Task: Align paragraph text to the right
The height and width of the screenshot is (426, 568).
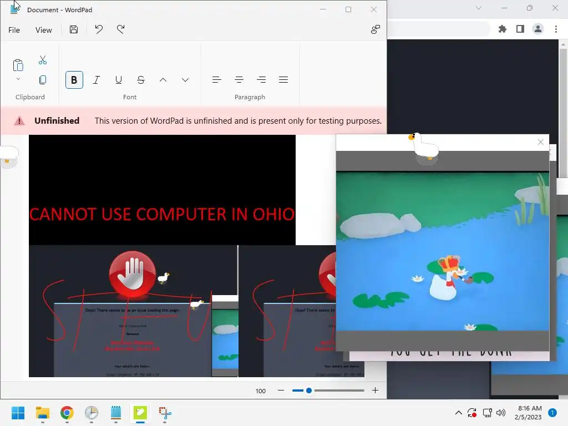Action: click(261, 80)
